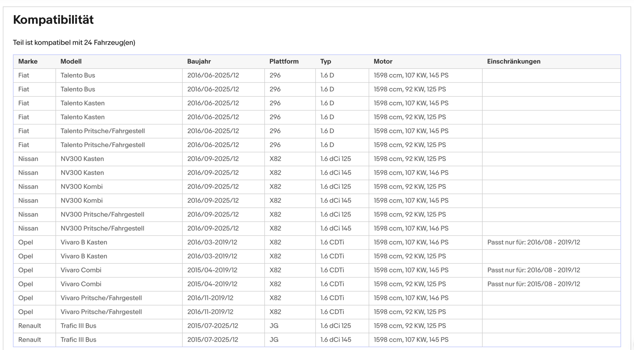Viewport: 634px width, 350px height.
Task: Click the Einschränkungen column header
Action: tap(514, 61)
